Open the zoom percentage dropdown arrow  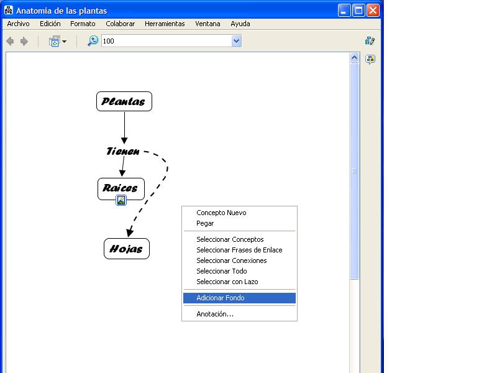(x=237, y=41)
